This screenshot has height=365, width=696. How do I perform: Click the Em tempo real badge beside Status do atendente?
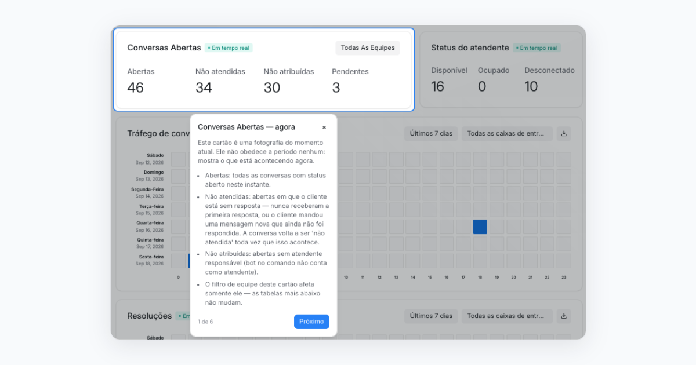coord(536,48)
